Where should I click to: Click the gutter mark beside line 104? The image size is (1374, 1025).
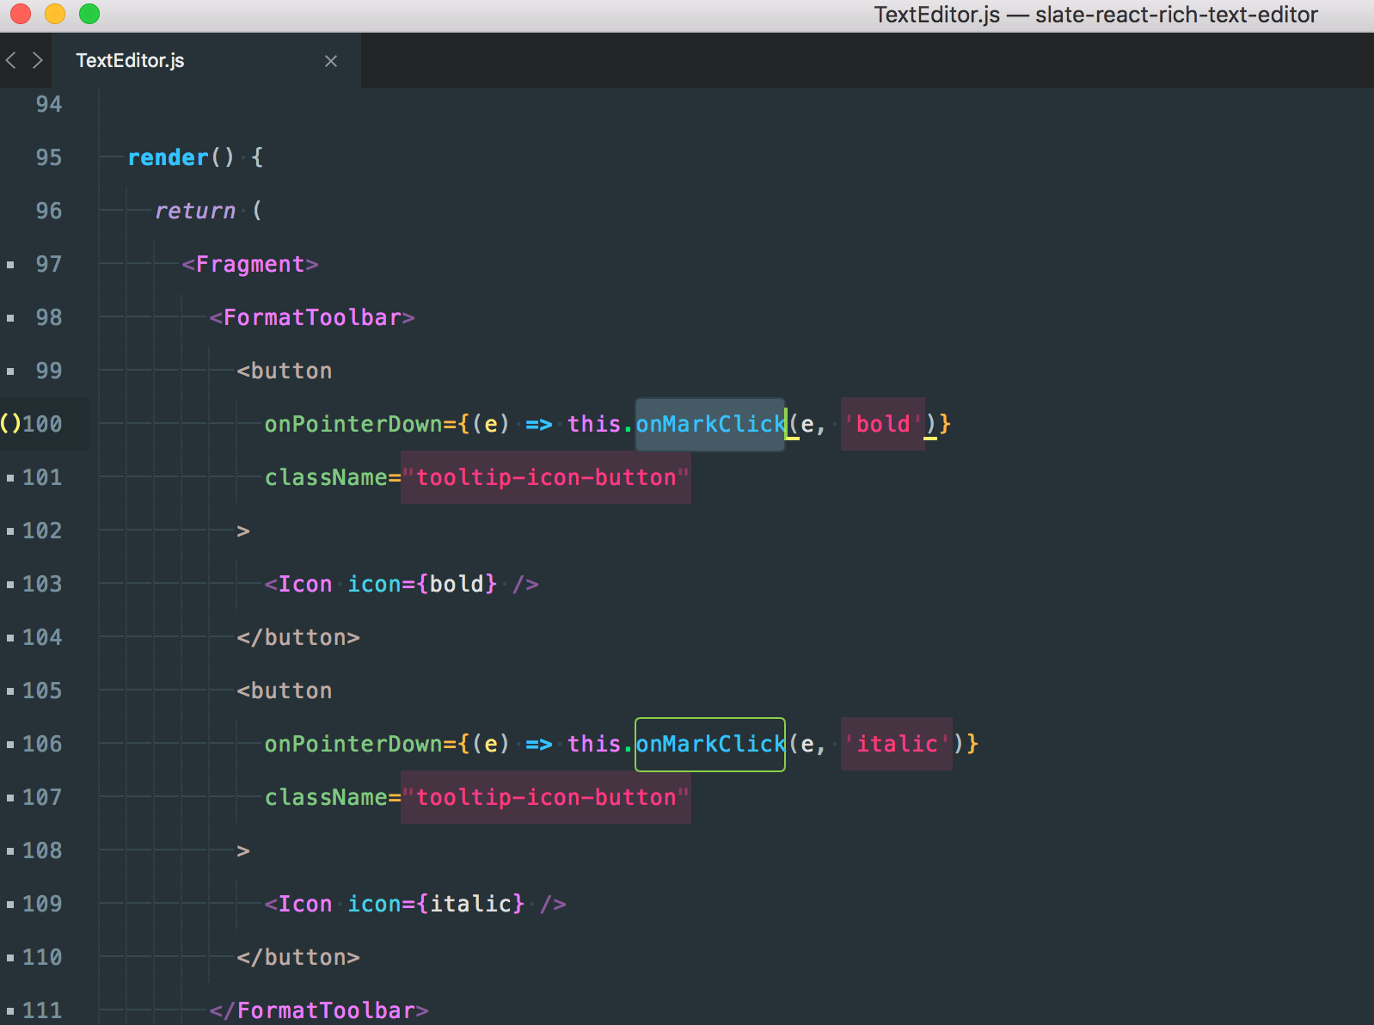pyautogui.click(x=10, y=638)
